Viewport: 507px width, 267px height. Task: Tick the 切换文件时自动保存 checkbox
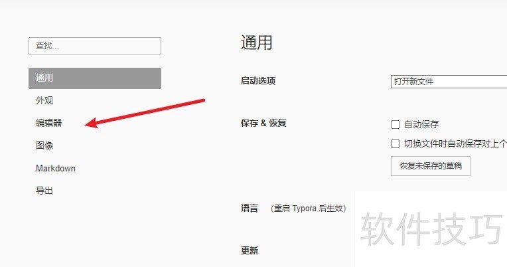(395, 143)
